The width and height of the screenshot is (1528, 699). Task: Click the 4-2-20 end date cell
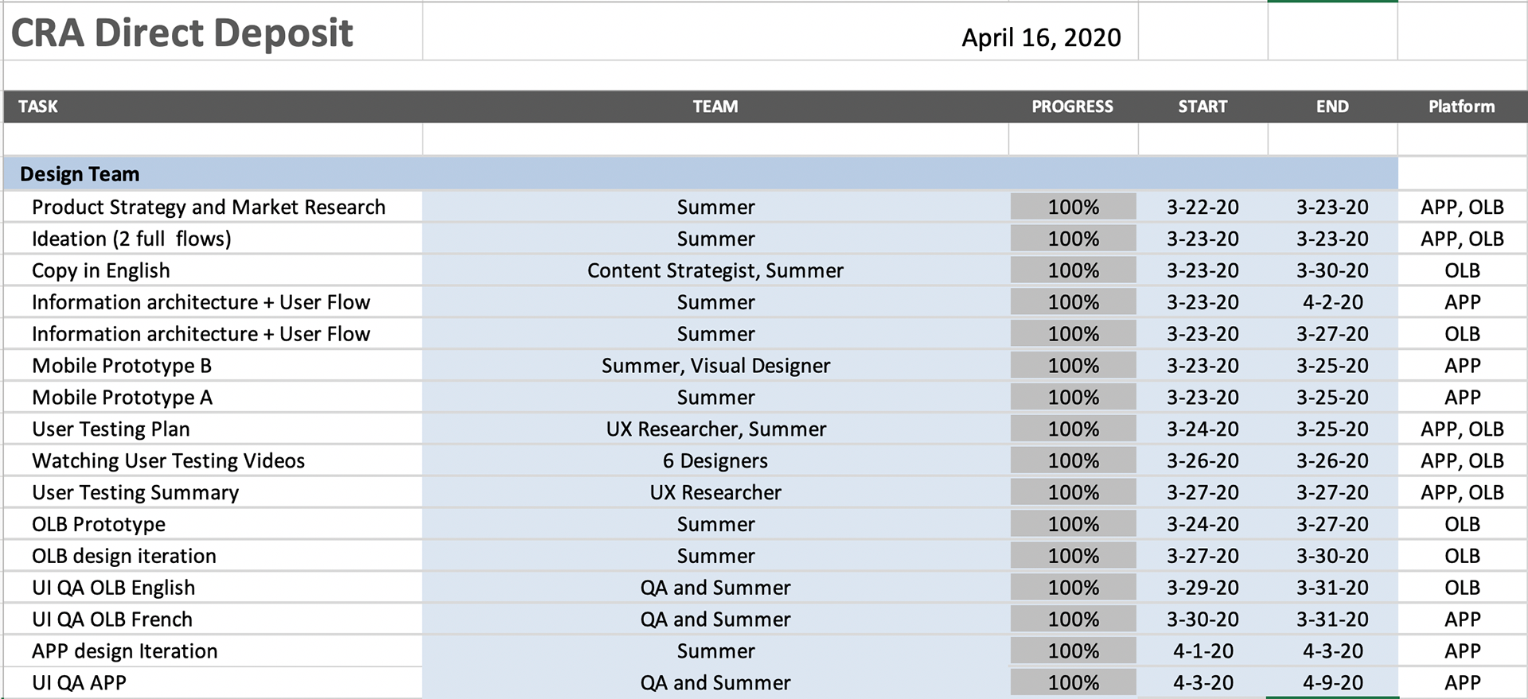tap(1332, 302)
